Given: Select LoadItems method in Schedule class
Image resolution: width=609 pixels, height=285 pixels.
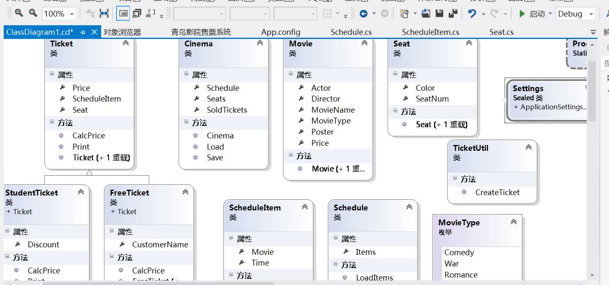Looking at the screenshot, I should click(374, 278).
